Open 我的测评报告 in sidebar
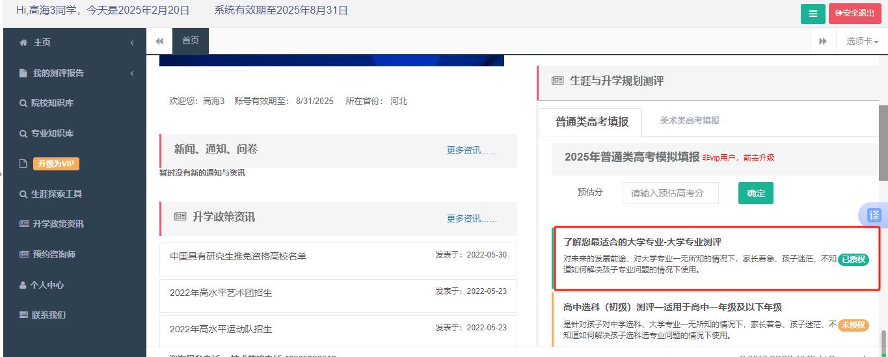Screen dimensions: 888x357 (x=59, y=73)
